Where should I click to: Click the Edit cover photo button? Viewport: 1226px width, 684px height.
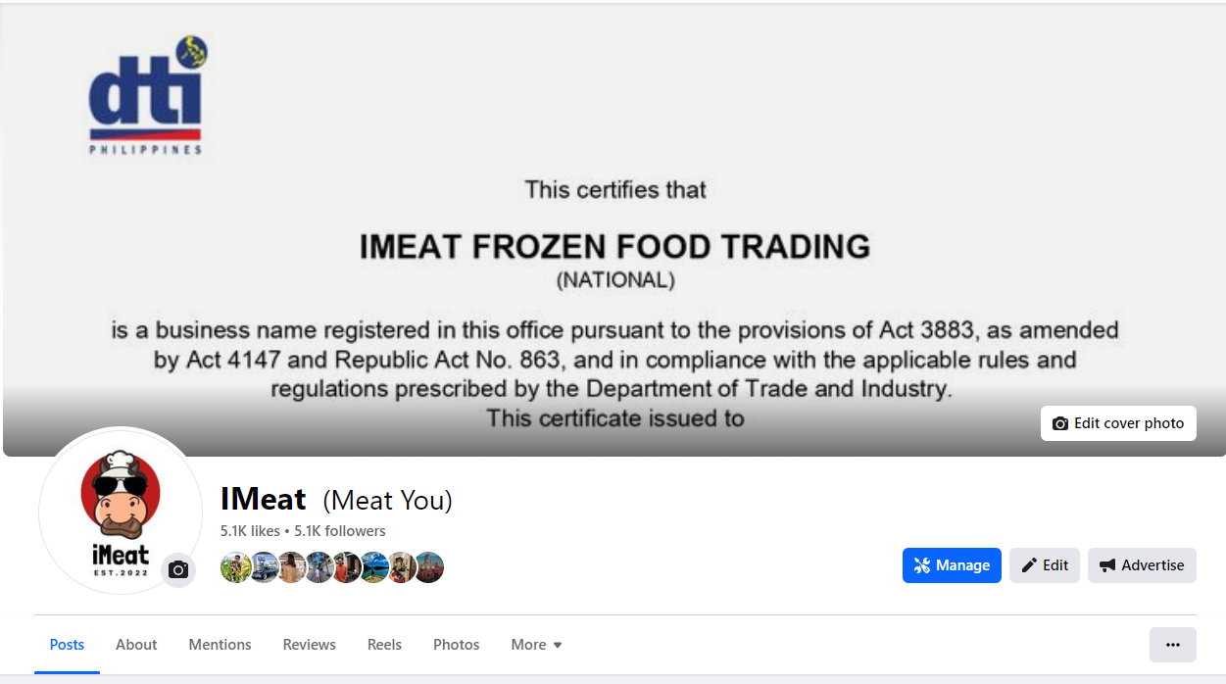tap(1118, 423)
